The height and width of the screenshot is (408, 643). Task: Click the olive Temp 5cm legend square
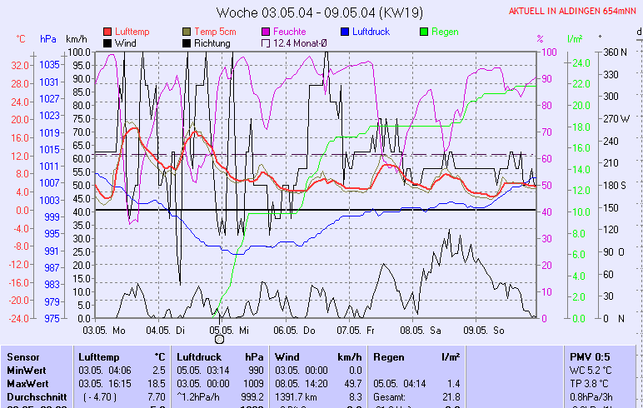pyautogui.click(x=187, y=31)
